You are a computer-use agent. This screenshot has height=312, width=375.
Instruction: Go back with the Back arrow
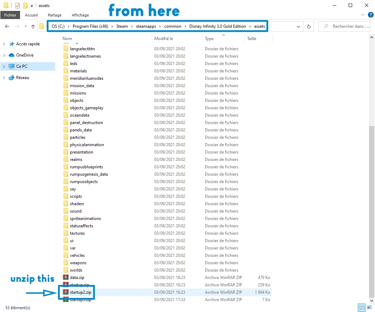(7, 26)
